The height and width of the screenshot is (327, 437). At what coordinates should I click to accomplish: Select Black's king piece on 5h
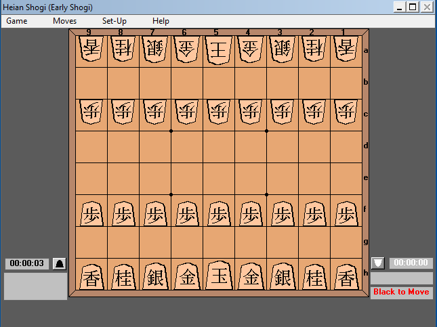tap(219, 276)
